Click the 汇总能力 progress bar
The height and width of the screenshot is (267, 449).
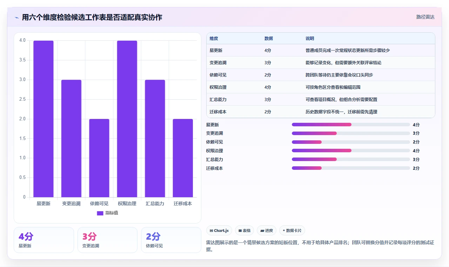click(x=351, y=160)
